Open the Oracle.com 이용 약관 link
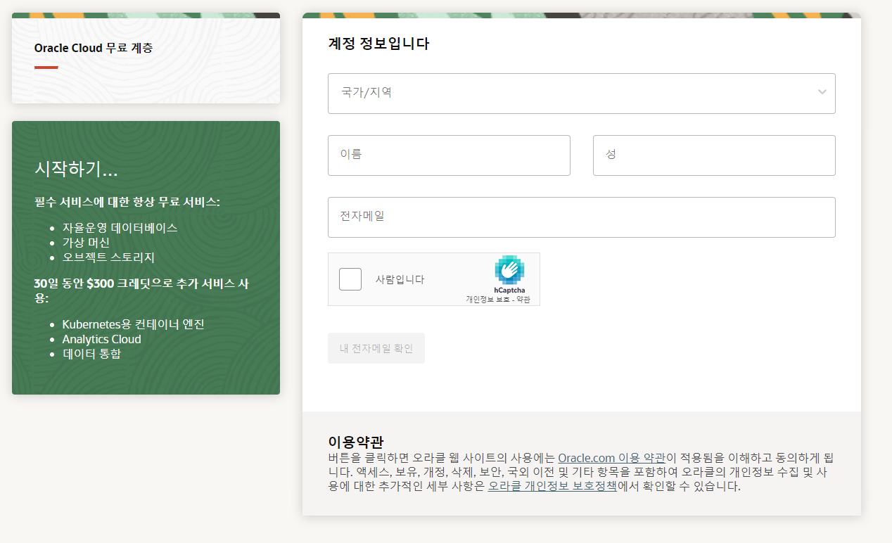 pyautogui.click(x=611, y=458)
